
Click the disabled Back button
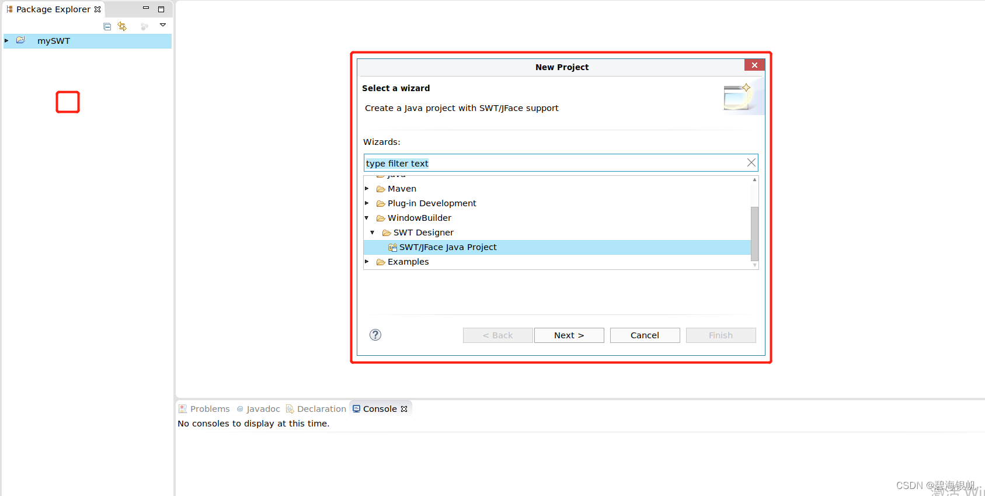pyautogui.click(x=498, y=335)
